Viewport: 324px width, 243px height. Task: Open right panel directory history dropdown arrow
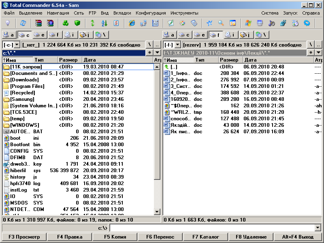(318, 53)
